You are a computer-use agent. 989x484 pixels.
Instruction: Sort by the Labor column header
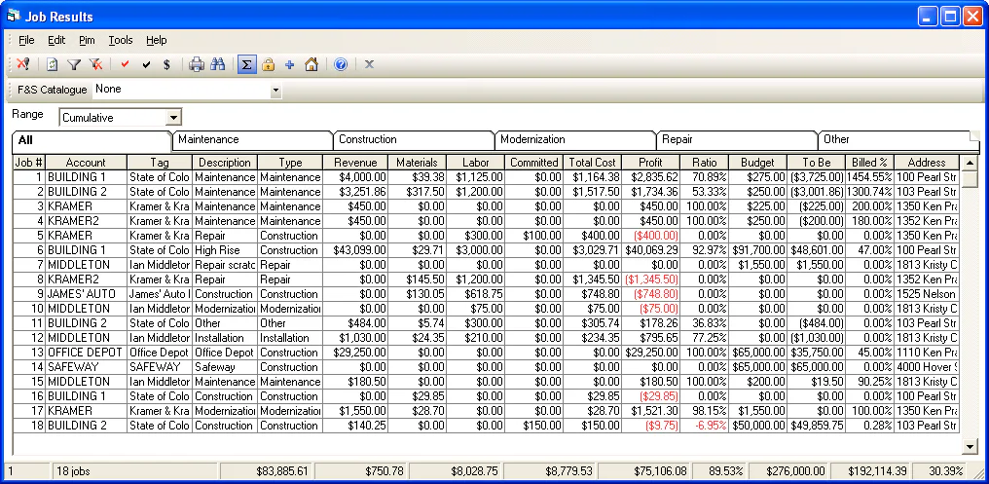click(x=476, y=163)
